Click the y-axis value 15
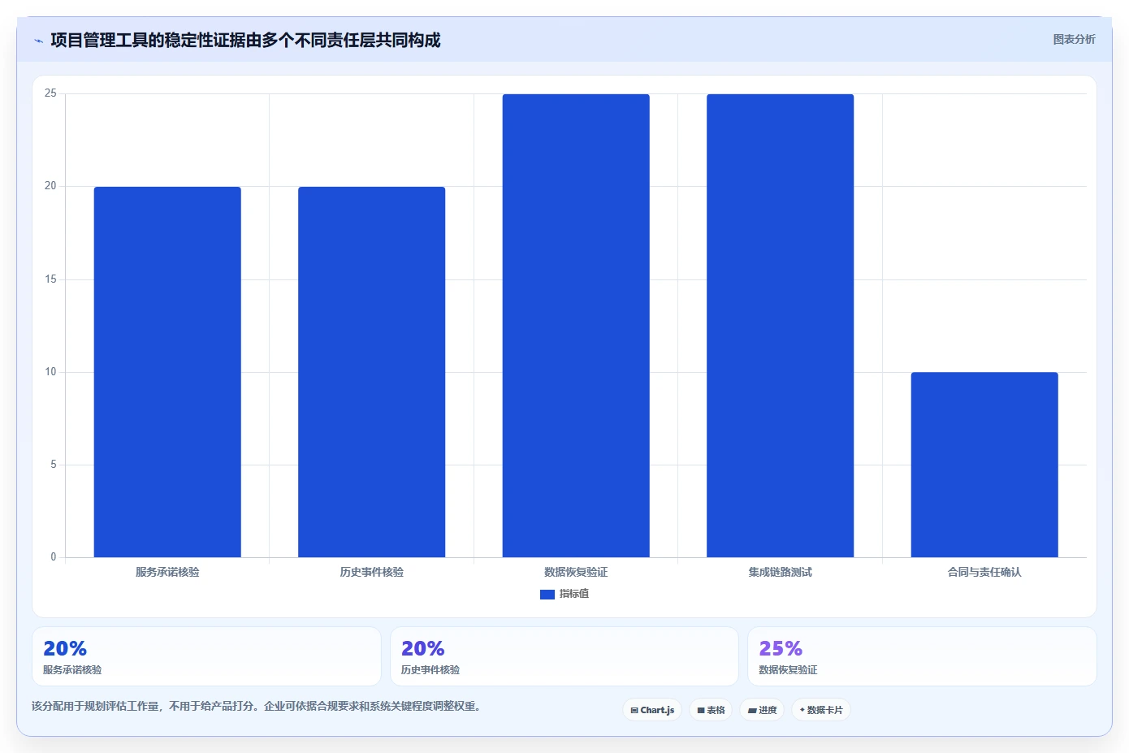The width and height of the screenshot is (1129, 753). (50, 279)
